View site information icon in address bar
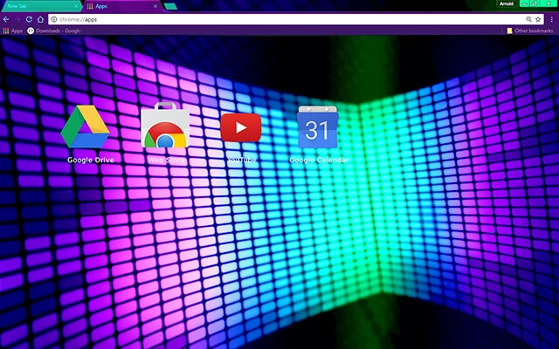Image resolution: width=559 pixels, height=349 pixels. (54, 19)
